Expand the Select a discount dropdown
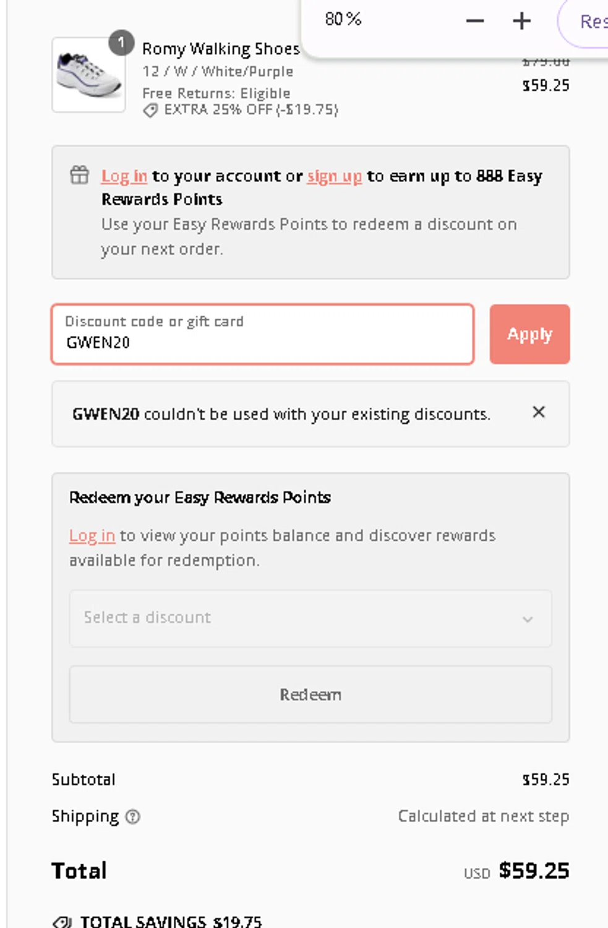This screenshot has height=928, width=608. point(310,619)
